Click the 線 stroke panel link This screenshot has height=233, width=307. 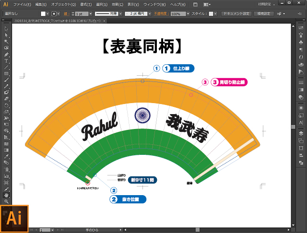click(x=67, y=14)
